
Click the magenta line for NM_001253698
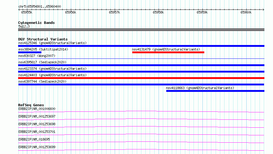click(x=141, y=127)
